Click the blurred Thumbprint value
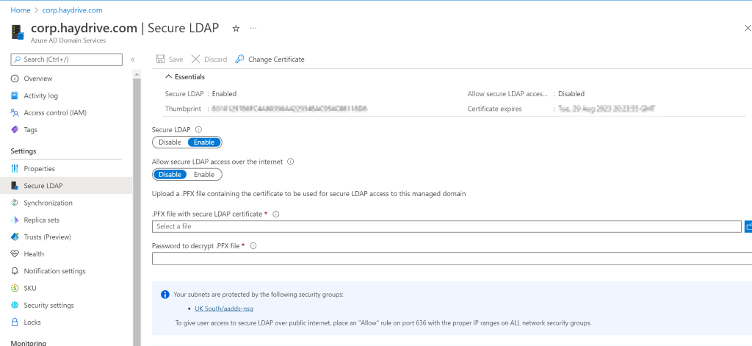This screenshot has height=346, width=752. pos(289,109)
